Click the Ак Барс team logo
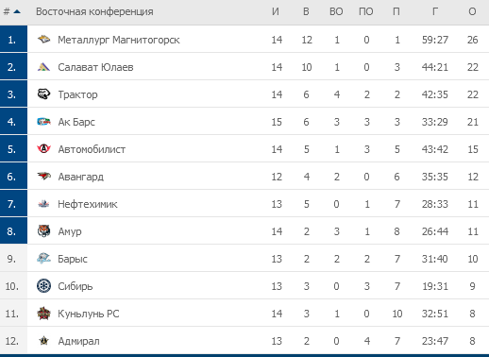 43,122
